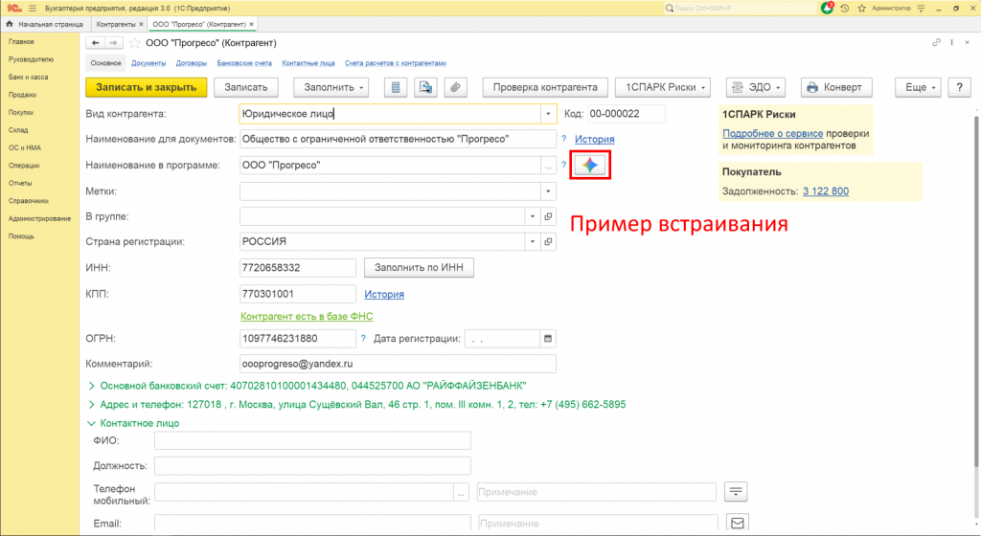The height and width of the screenshot is (536, 981).
Task: Click question mark next to Наименование для документов
Action: click(x=563, y=139)
